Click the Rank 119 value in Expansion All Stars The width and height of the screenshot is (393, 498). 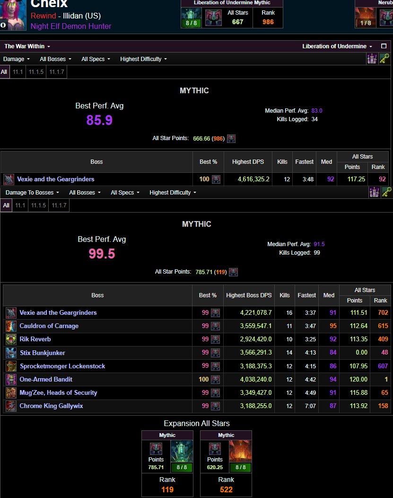click(167, 490)
